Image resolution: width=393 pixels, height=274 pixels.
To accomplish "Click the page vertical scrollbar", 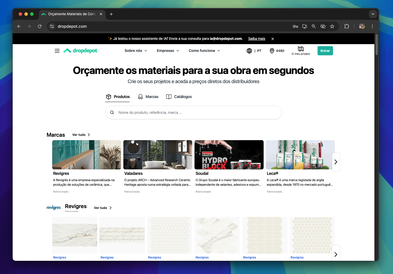I will pos(377,44).
